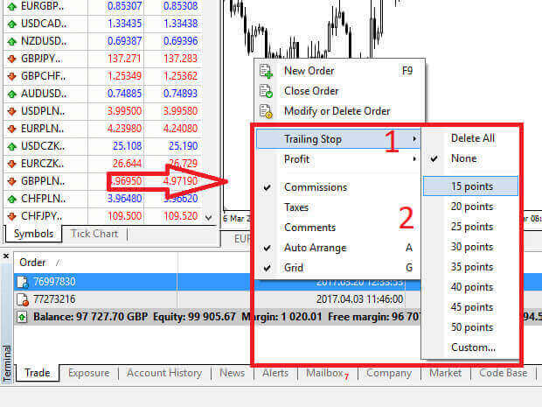Disable the Auto Arrange option
Image resolution: width=542 pixels, height=407 pixels.
(315, 248)
